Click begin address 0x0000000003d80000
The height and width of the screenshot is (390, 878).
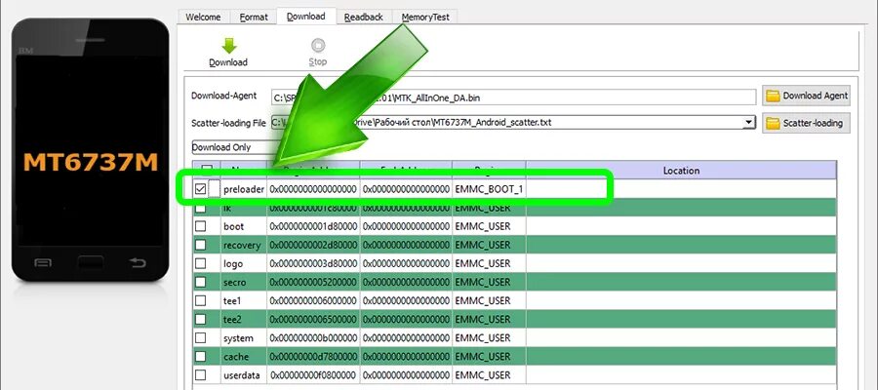[313, 263]
